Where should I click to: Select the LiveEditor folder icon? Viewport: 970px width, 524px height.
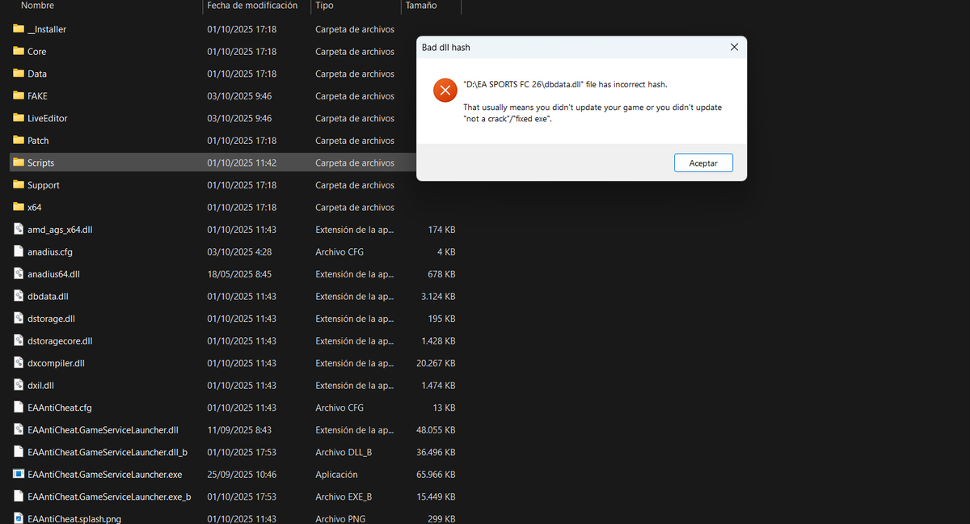(x=19, y=118)
